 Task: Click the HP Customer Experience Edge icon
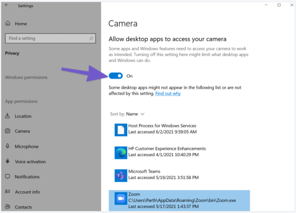[x=121, y=152]
